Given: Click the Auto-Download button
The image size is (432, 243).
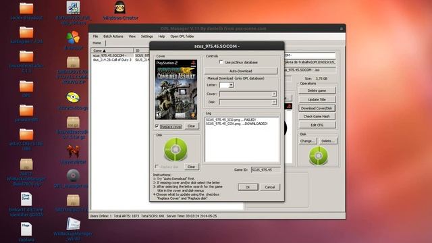Looking at the screenshot, I should 241,71.
